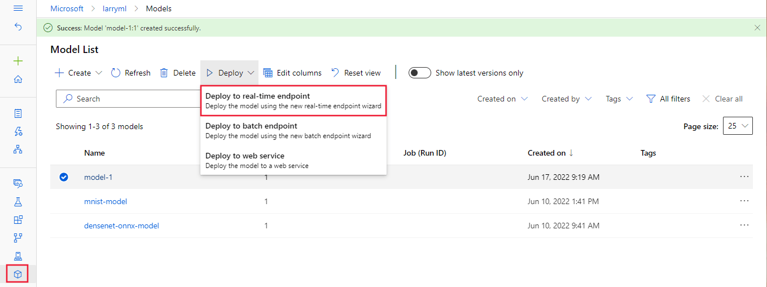Open the model-1 link

(98, 177)
